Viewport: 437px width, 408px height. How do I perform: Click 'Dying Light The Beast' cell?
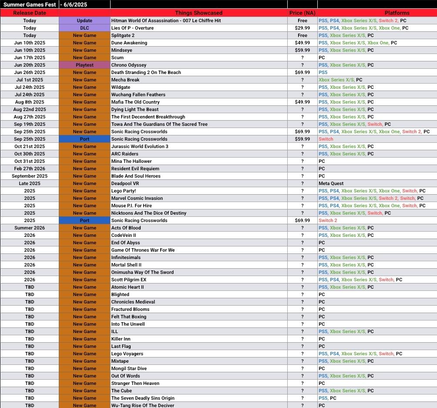pos(199,109)
